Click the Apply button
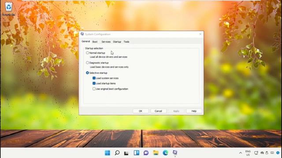 176,111
